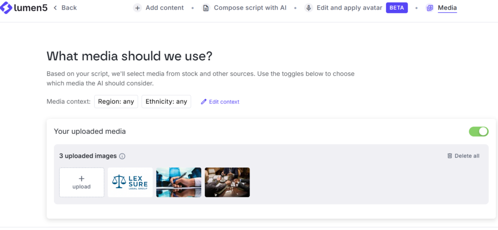This screenshot has height=230, width=498.
Task: Switch to Compose script with AI step
Action: [250, 8]
